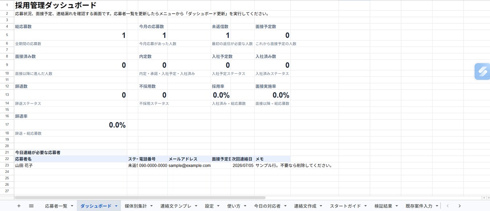Viewport: 490px width, 211px height.
Task: Select the 採用率 label cell
Action: (x=220, y=86)
